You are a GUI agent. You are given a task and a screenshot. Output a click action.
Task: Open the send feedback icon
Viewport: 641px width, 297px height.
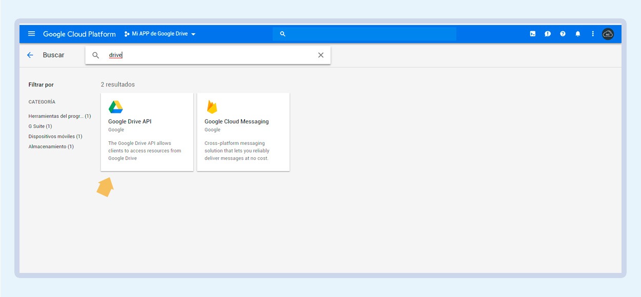[x=548, y=34]
